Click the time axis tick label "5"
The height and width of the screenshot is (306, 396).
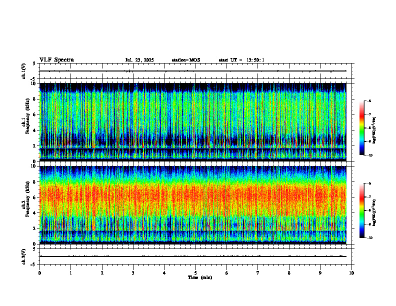pyautogui.click(x=195, y=273)
